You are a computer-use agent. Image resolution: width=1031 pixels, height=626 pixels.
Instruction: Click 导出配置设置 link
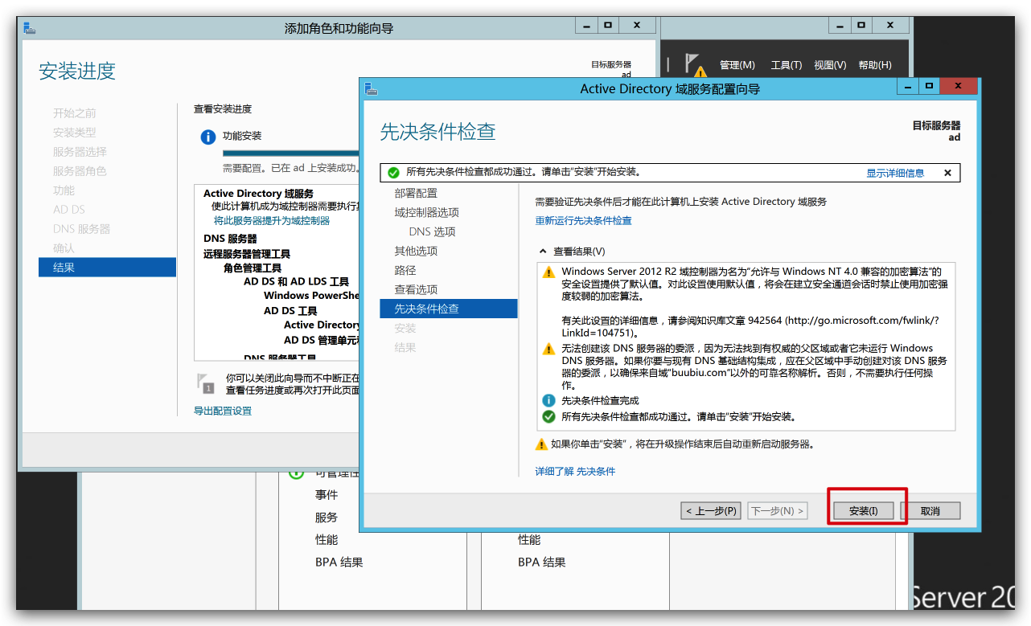click(x=223, y=411)
